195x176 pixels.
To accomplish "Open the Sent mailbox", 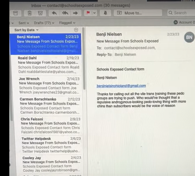I will (x=22, y=23).
